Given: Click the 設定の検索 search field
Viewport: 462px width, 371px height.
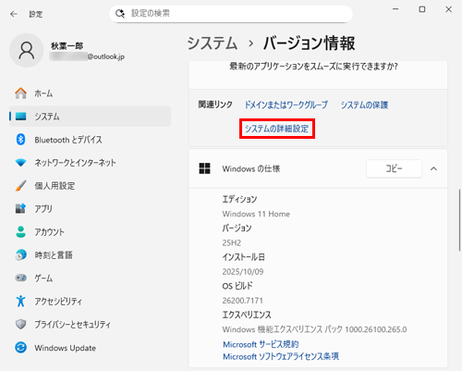Looking at the screenshot, I should point(231,14).
